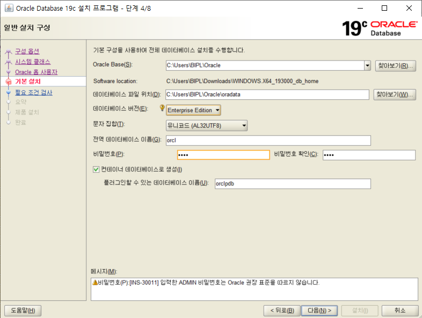Open the 유니코드 (AL32UTF8) character set dropdown
Viewport: 422px width, 318px height.
pyautogui.click(x=207, y=125)
